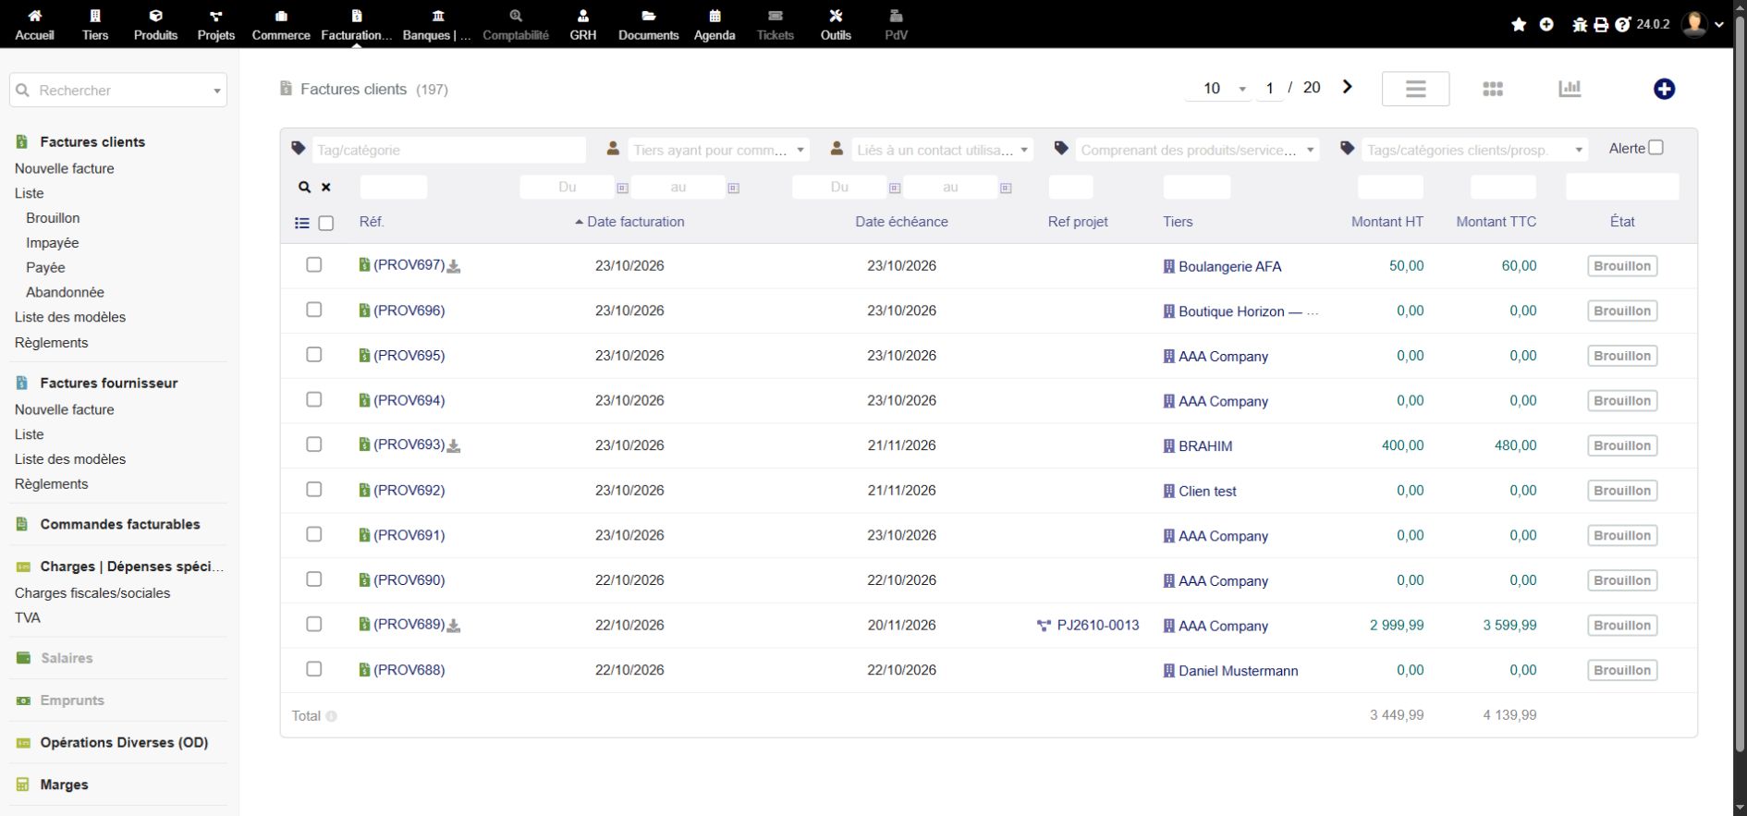Open the bug/debug icon in top bar
Screen dimensions: 1747x816
[1580, 25]
